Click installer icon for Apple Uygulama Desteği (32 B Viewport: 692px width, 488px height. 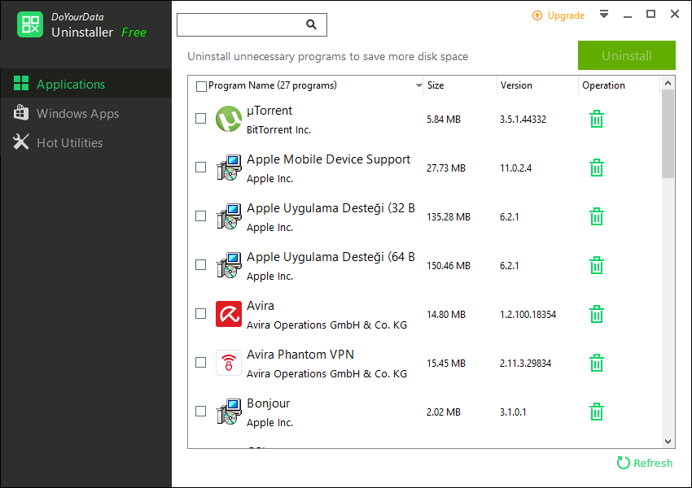coord(229,216)
